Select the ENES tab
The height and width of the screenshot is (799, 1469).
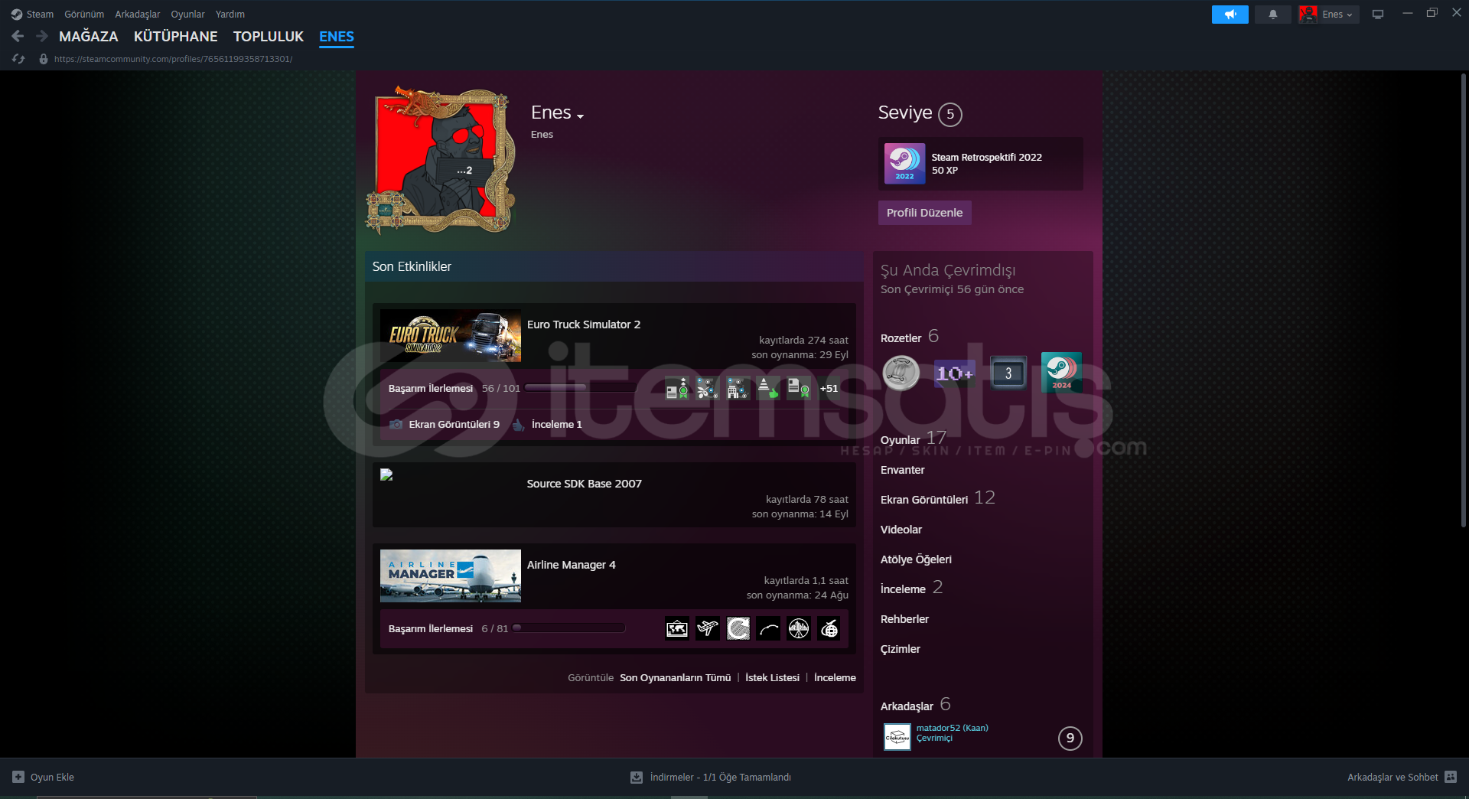337,36
